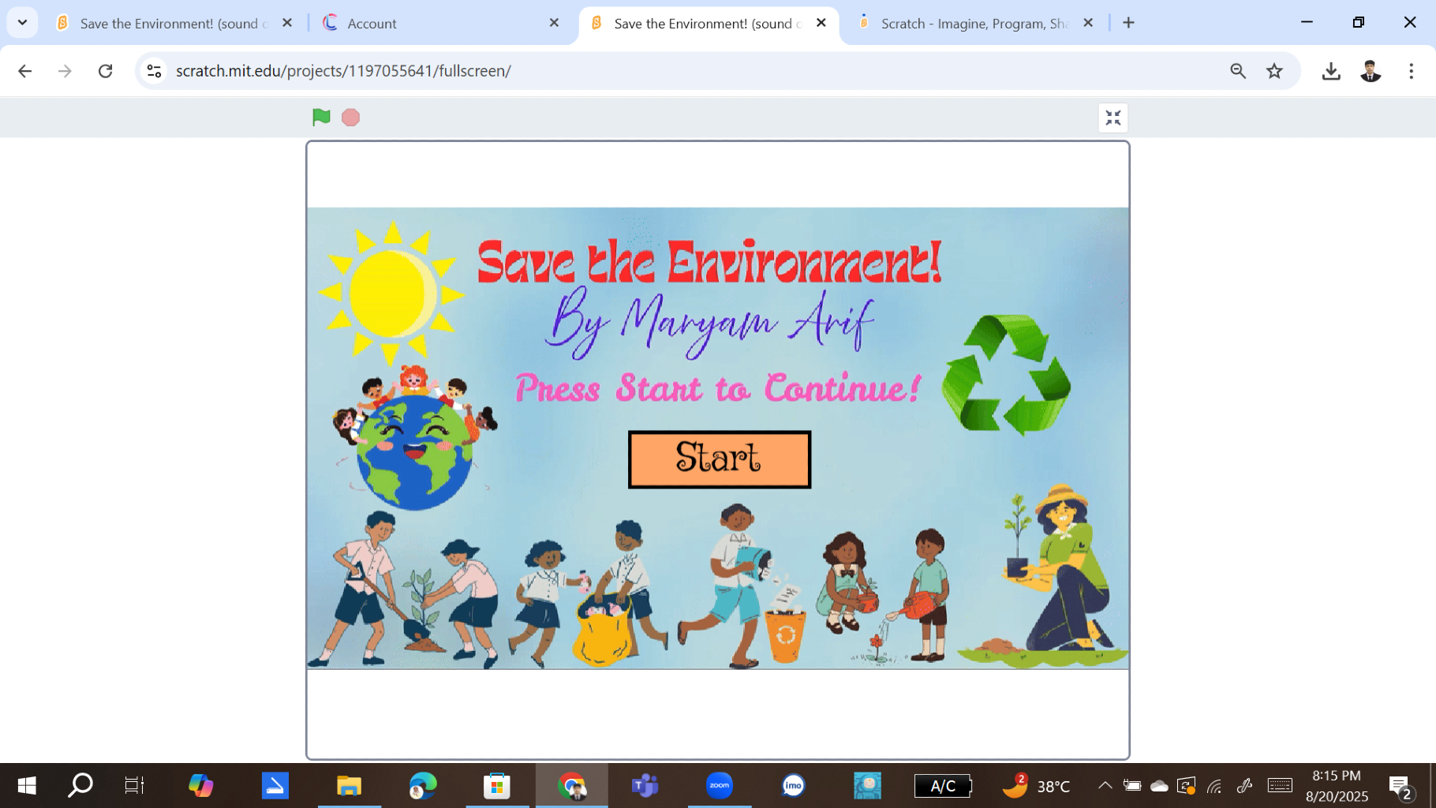Bookmark this page with the star icon
1436x808 pixels.
point(1274,71)
